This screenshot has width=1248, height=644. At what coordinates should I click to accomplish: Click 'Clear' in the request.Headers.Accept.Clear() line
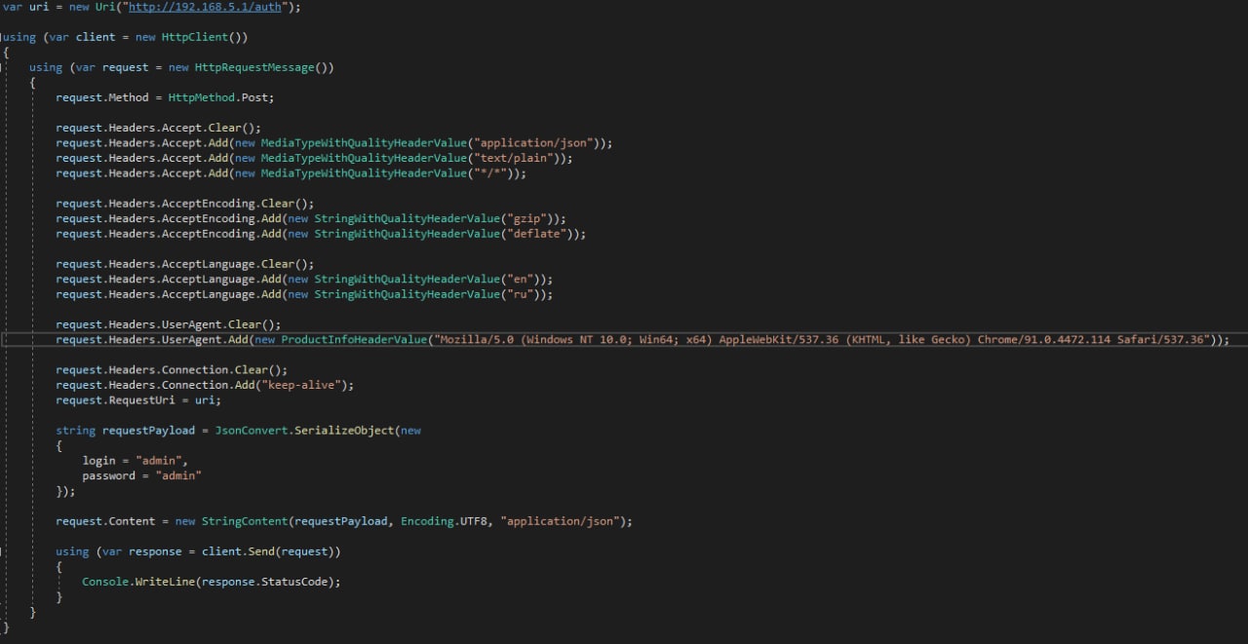click(224, 128)
